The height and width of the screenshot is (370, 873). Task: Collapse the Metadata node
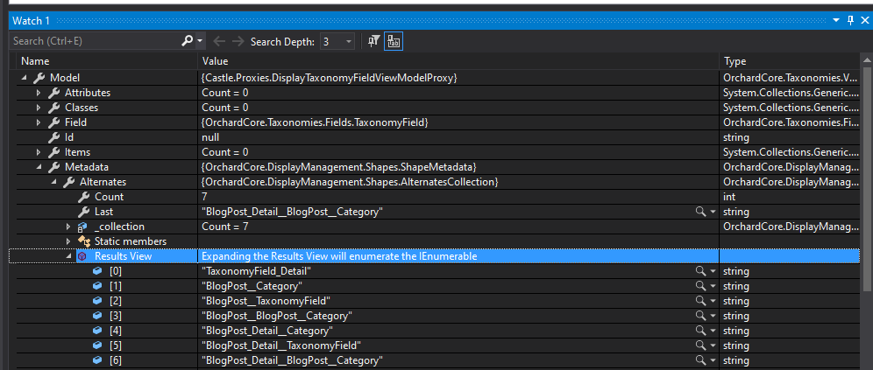[39, 167]
